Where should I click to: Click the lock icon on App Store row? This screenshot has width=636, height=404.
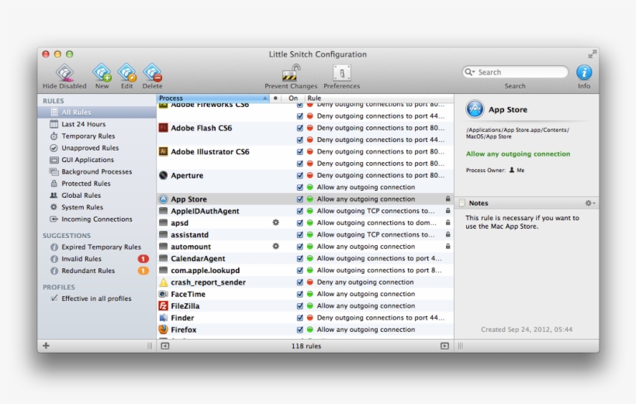click(448, 199)
